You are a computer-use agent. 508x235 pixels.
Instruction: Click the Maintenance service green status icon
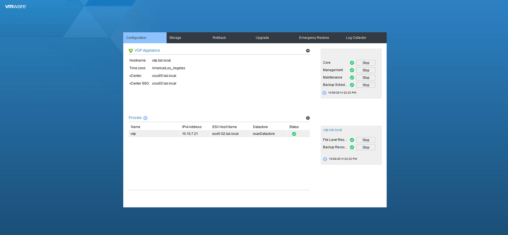pyautogui.click(x=352, y=77)
